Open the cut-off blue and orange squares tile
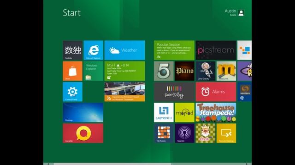 tap(245, 50)
